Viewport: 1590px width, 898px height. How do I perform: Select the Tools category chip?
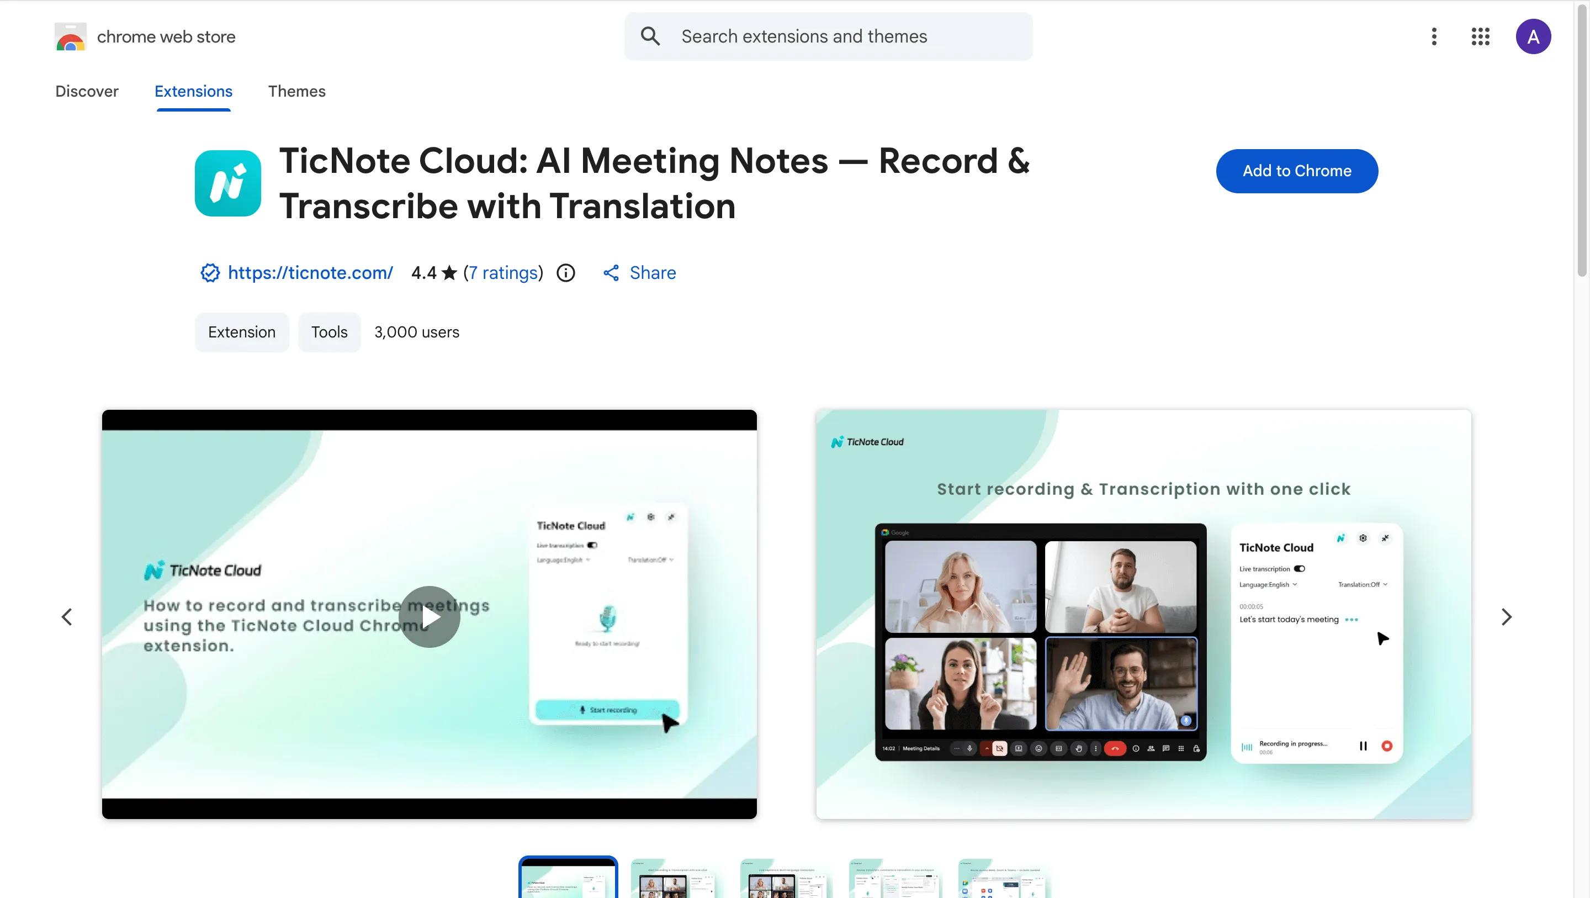point(329,332)
